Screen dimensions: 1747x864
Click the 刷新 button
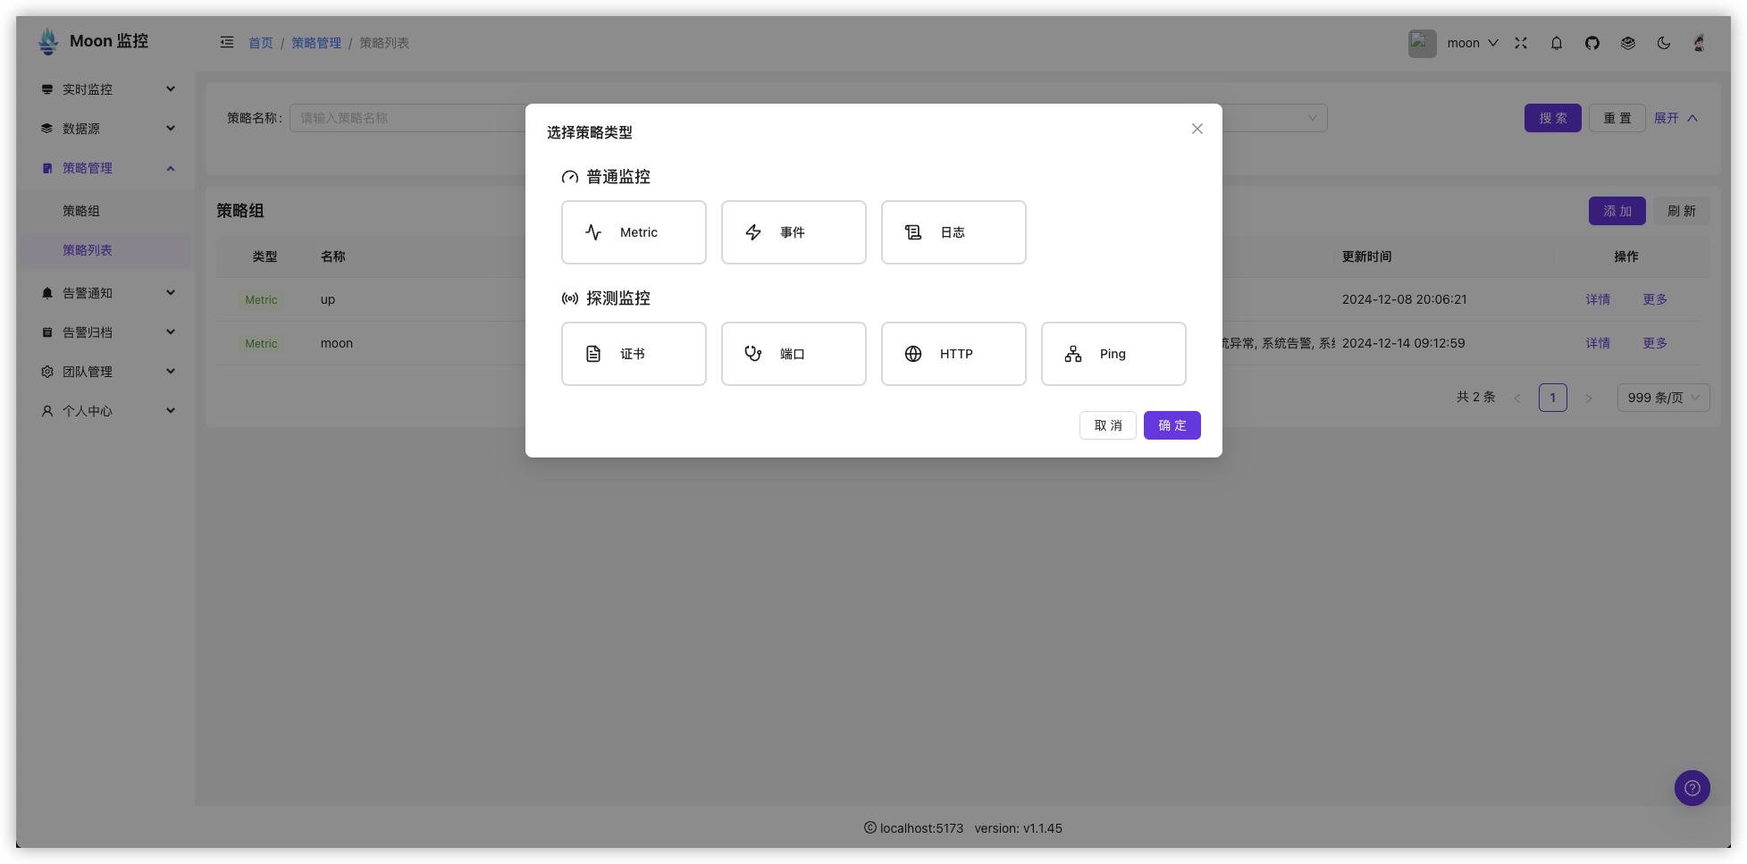pyautogui.click(x=1682, y=211)
